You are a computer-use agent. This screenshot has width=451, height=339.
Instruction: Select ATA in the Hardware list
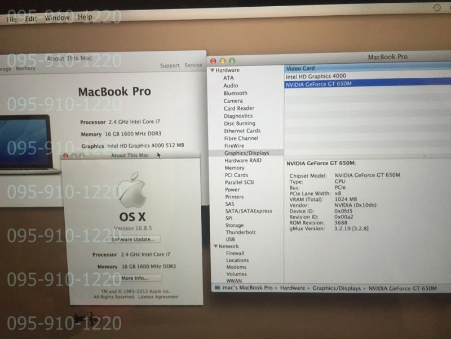(228, 78)
